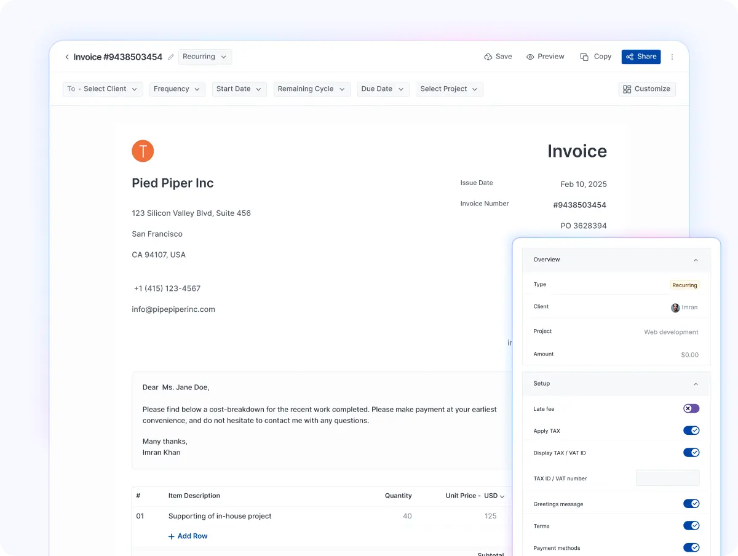Viewport: 738px width, 556px height.
Task: Click the back arrow beside Invoice #9438503454
Action: (67, 57)
